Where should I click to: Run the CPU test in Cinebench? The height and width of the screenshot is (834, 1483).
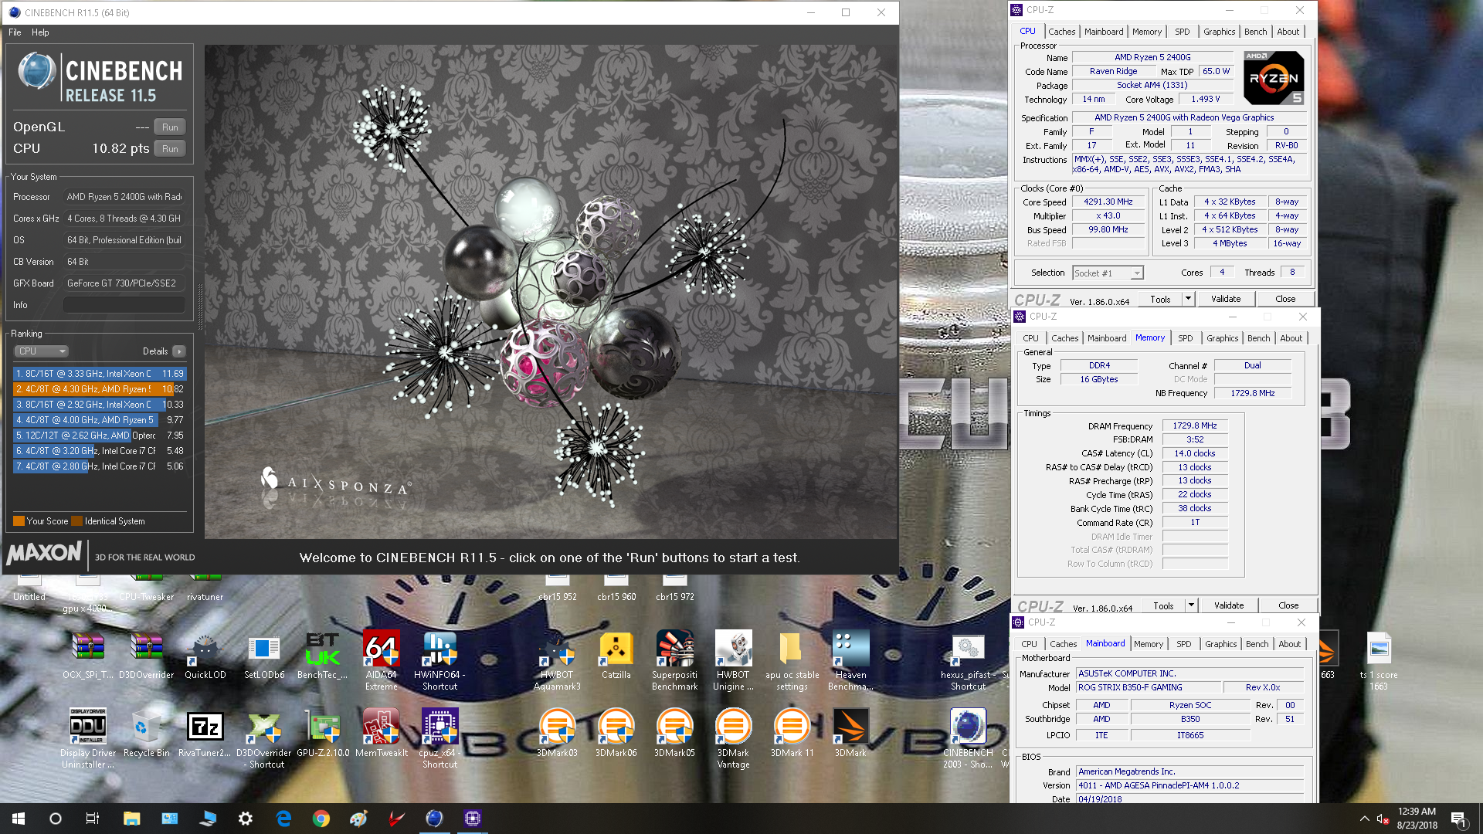(x=170, y=149)
